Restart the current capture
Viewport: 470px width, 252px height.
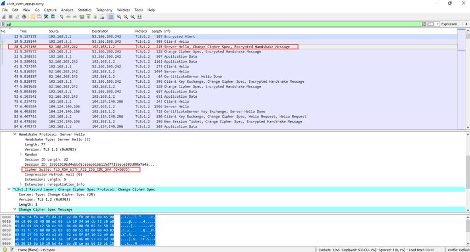[17, 17]
